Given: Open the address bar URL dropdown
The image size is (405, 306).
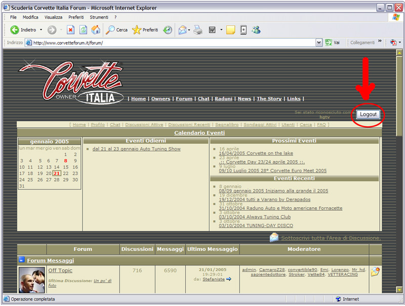Looking at the screenshot, I should click(x=319, y=43).
